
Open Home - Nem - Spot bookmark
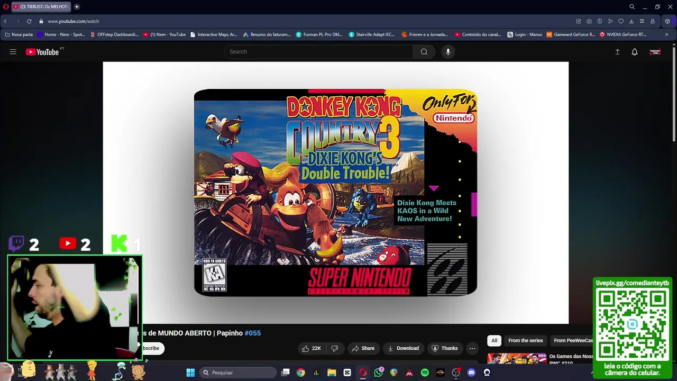61,34
